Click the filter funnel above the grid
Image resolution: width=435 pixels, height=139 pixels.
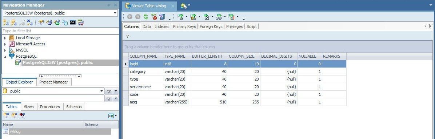[127, 36]
